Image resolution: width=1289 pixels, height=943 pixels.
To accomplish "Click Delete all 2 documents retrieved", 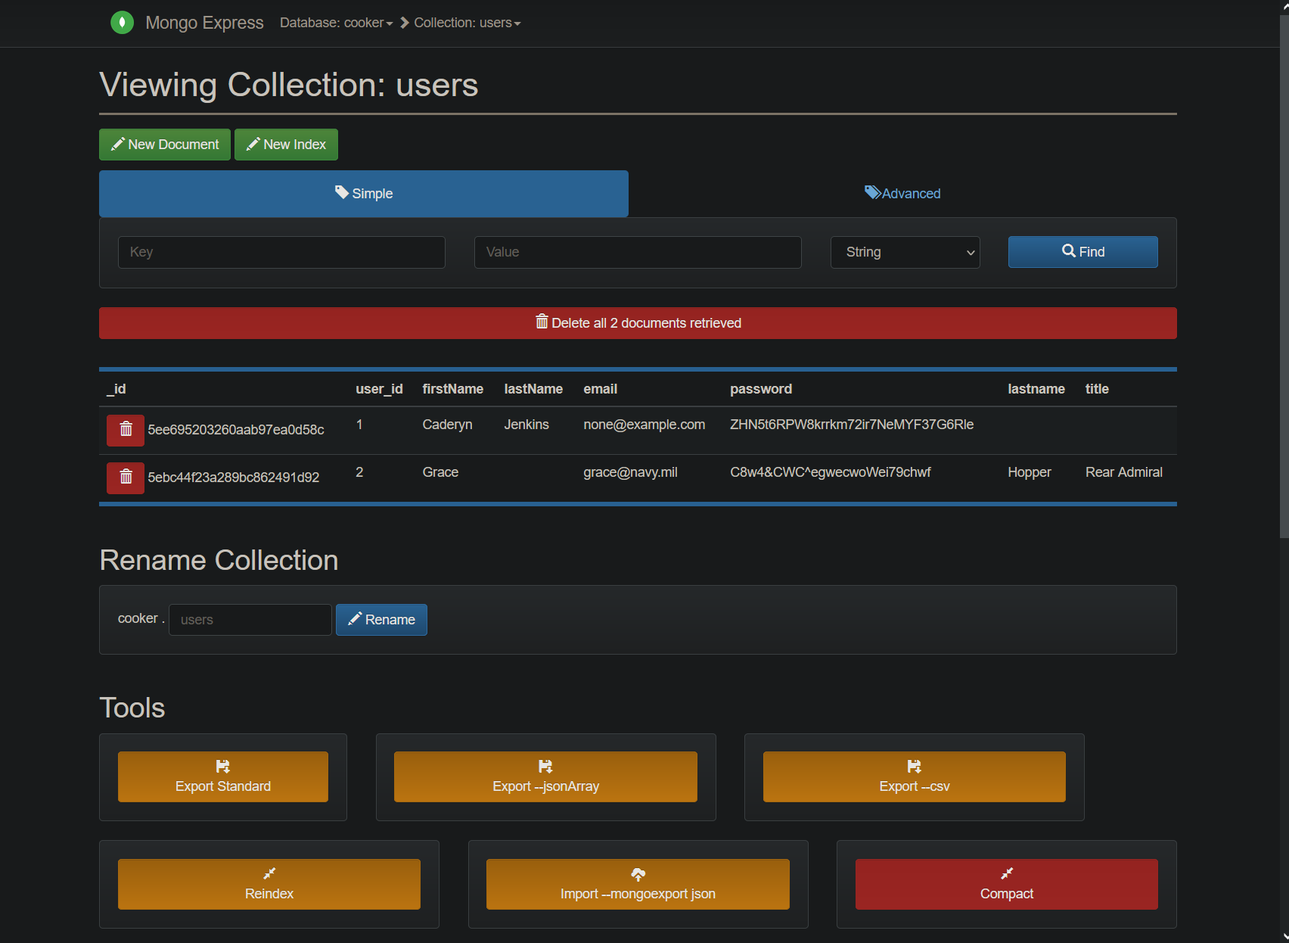I will (638, 323).
